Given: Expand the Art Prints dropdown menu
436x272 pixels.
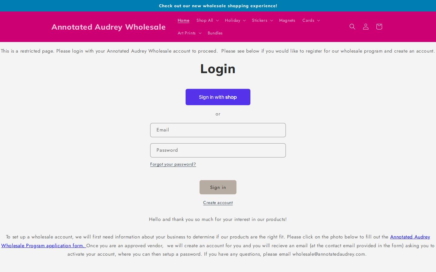Looking at the screenshot, I should [190, 33].
